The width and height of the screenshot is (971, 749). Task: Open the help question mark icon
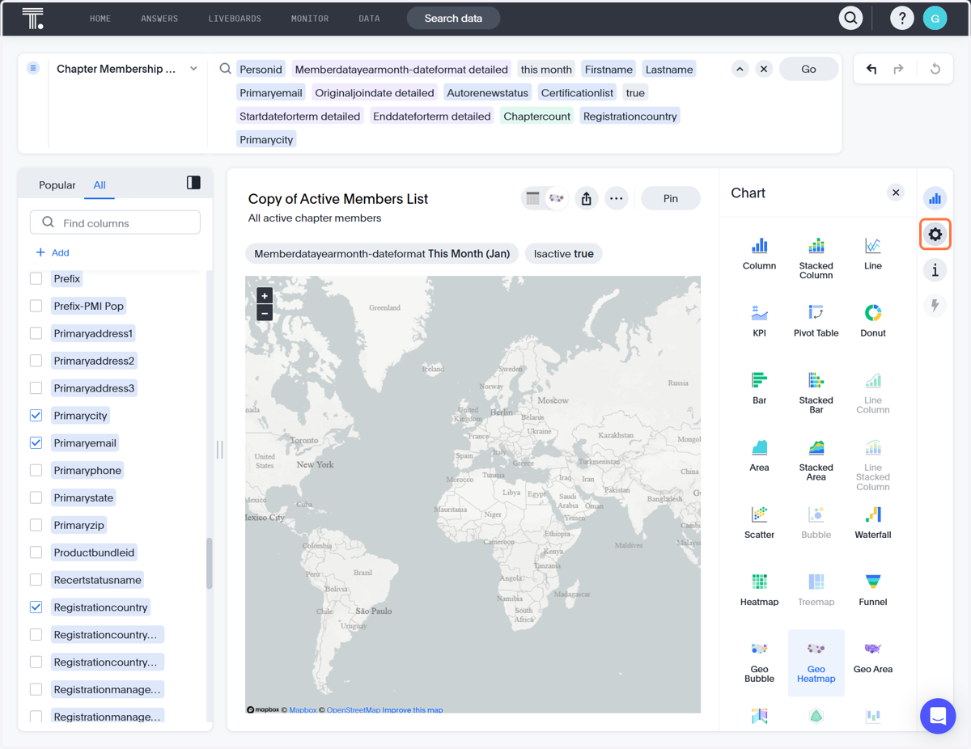pos(901,18)
